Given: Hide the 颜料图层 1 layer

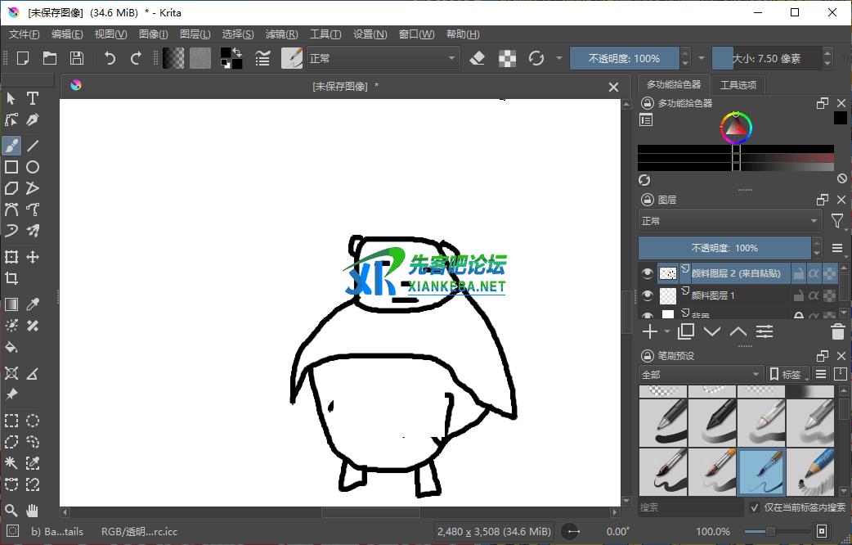Looking at the screenshot, I should 647,294.
